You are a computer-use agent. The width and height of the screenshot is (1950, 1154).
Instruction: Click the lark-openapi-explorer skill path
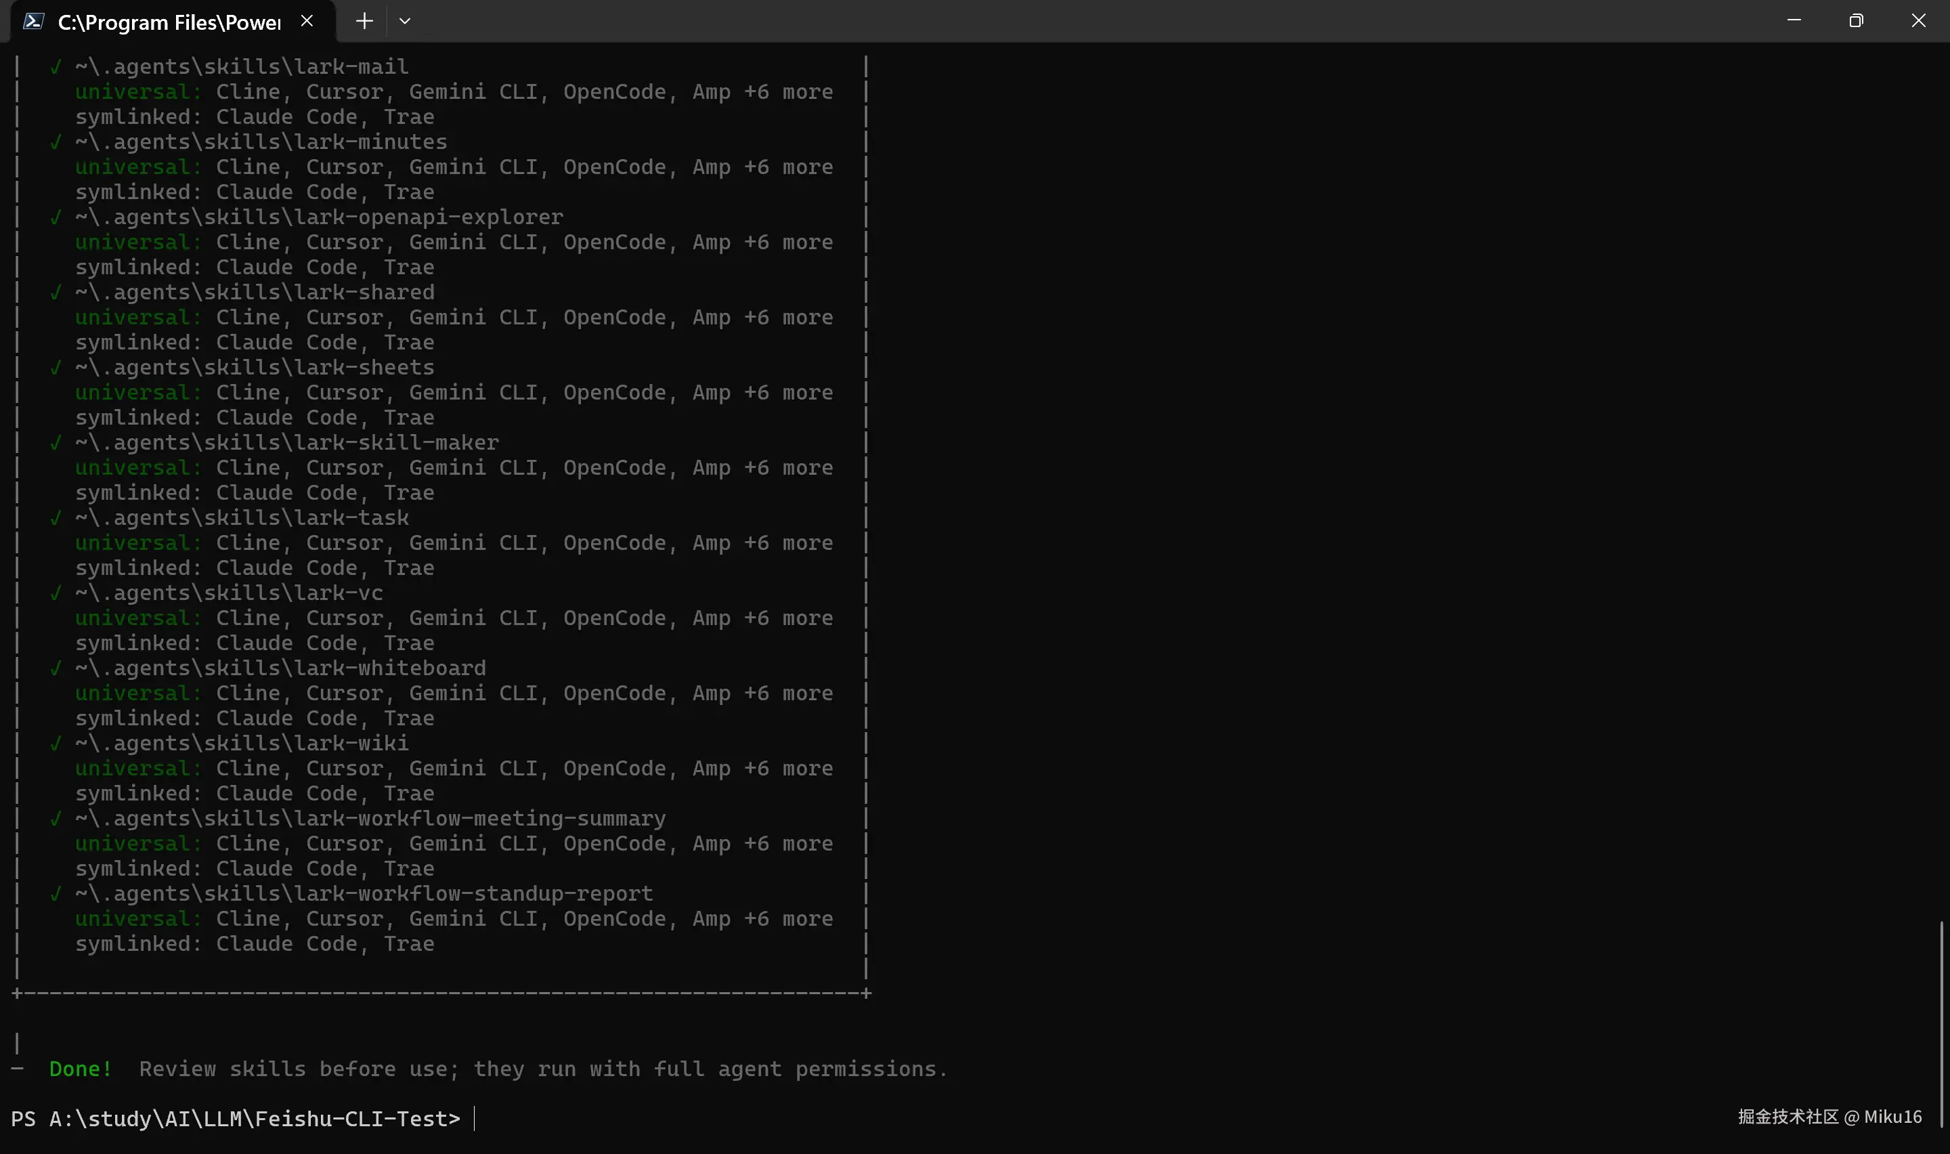pos(319,217)
